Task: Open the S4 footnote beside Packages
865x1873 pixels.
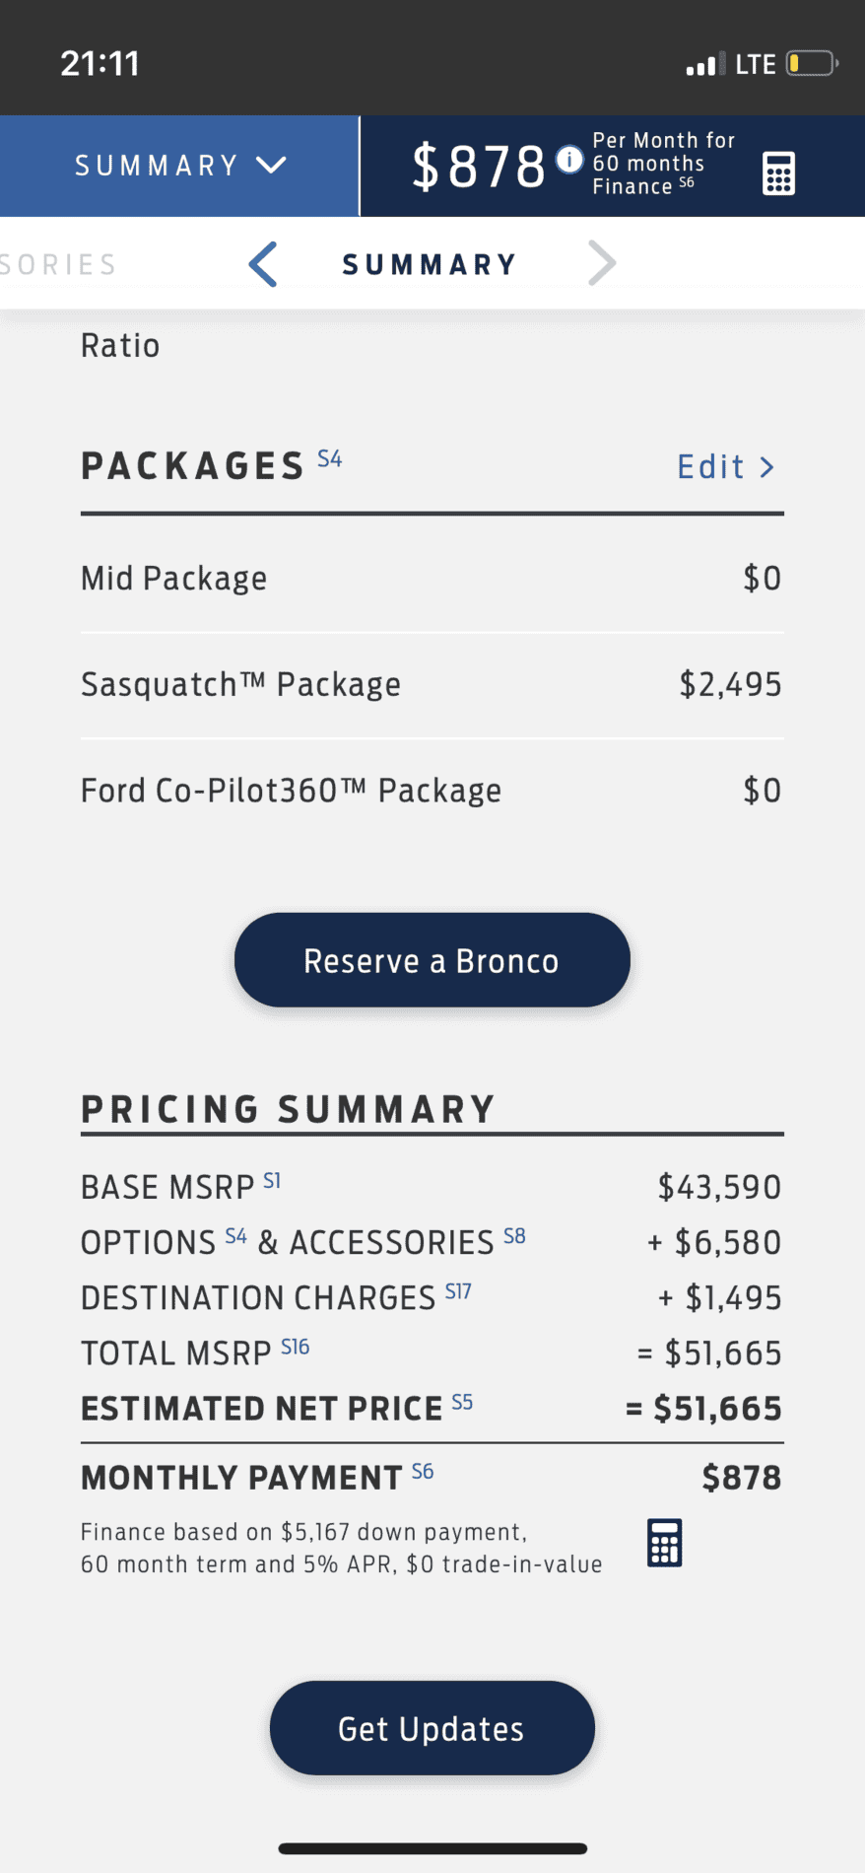Action: click(330, 458)
